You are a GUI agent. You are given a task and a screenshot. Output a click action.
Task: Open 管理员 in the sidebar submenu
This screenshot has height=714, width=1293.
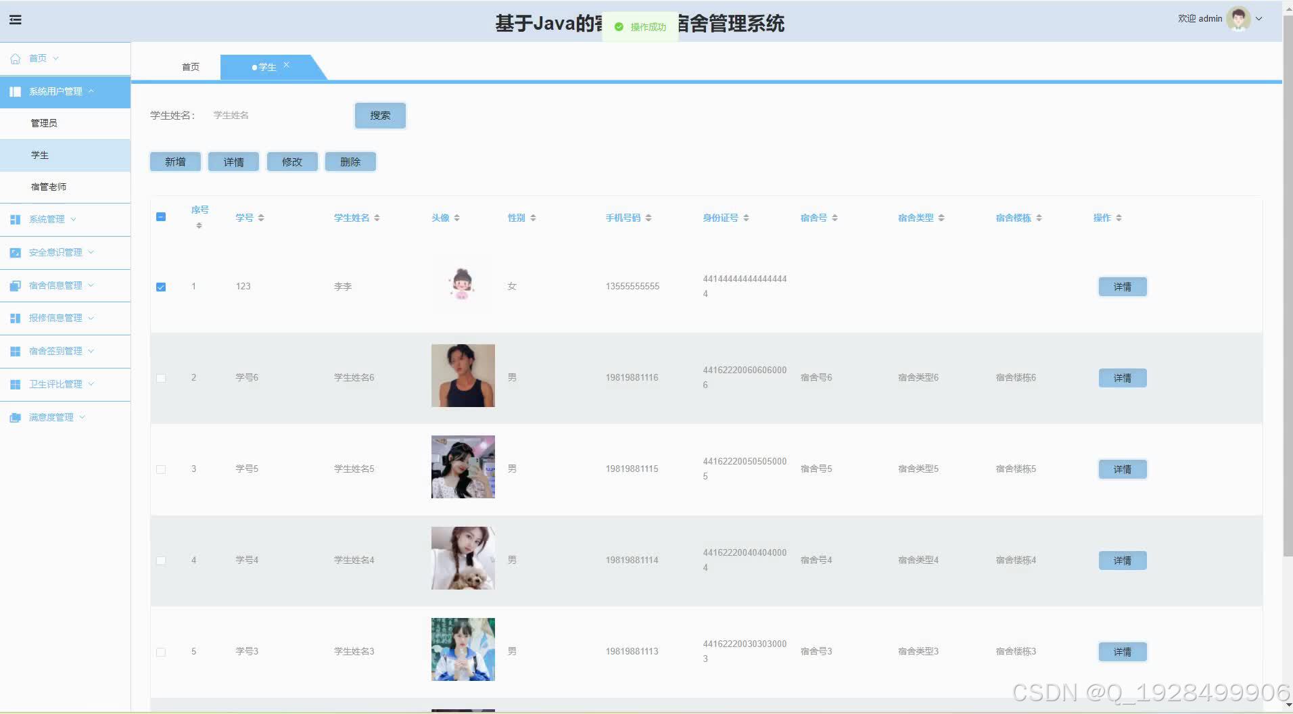(65, 123)
